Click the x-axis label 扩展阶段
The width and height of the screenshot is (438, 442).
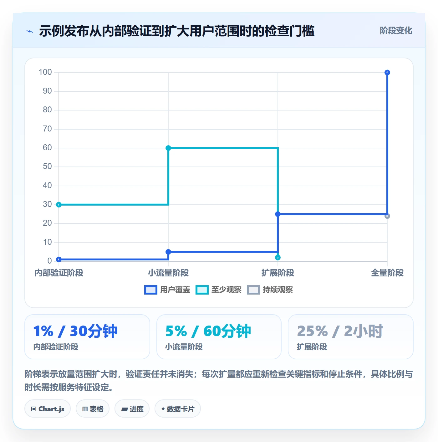(x=278, y=273)
